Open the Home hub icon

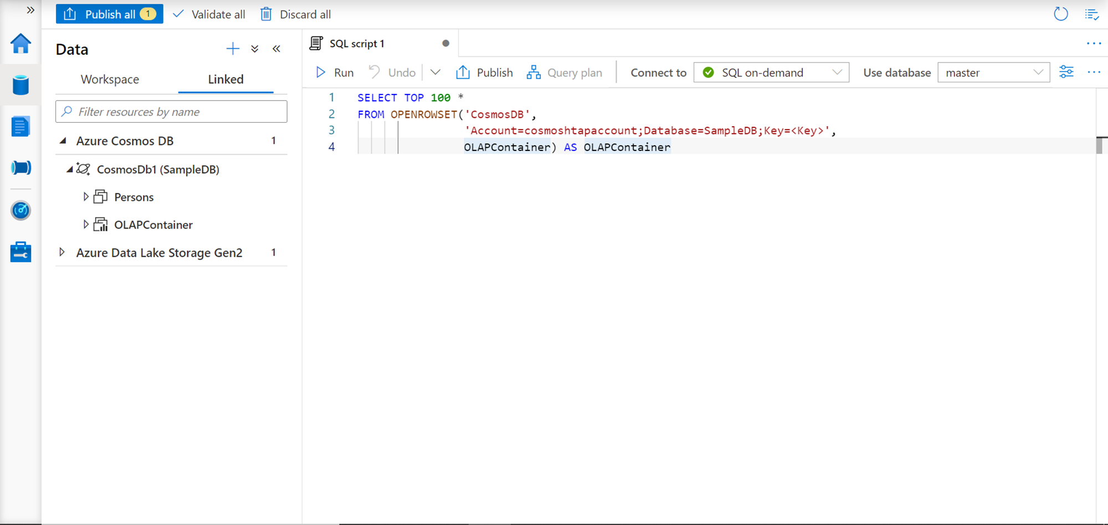click(21, 43)
